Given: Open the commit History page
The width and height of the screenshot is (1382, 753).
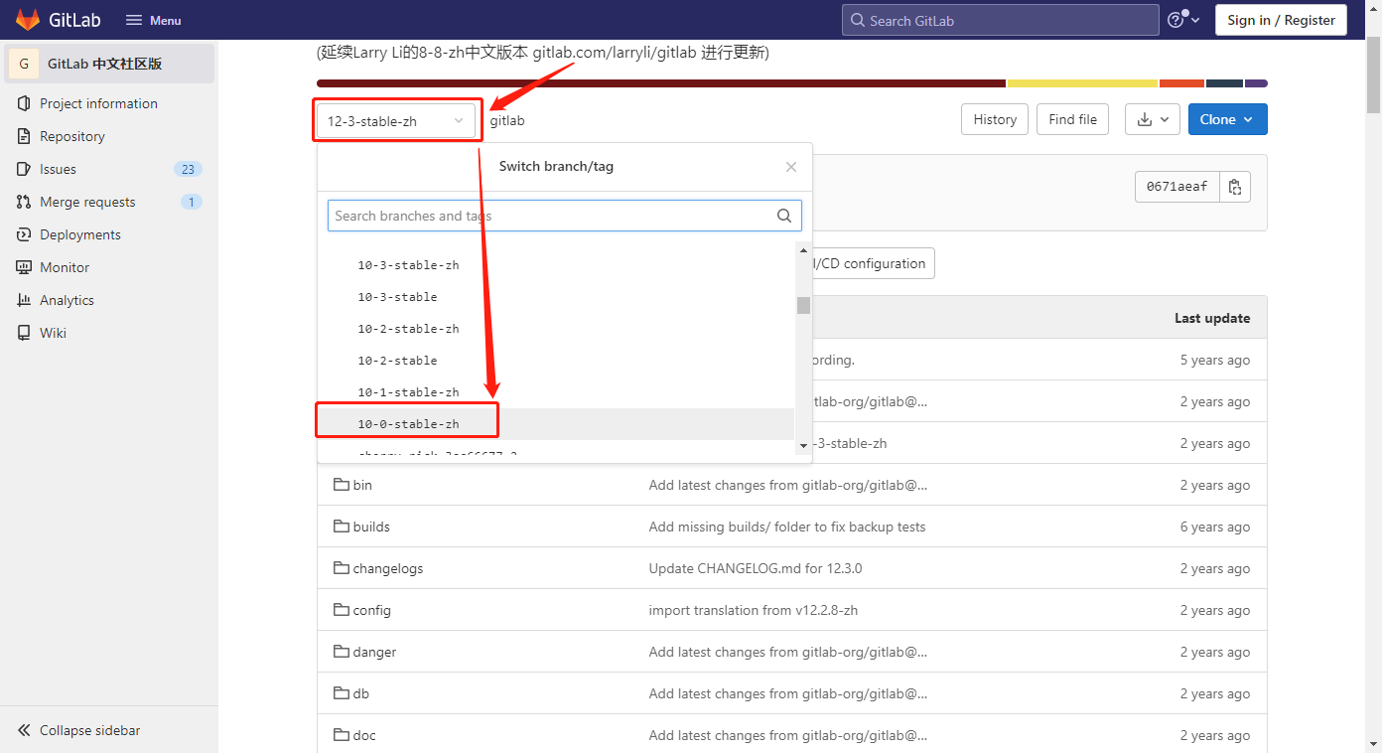Looking at the screenshot, I should 994,118.
